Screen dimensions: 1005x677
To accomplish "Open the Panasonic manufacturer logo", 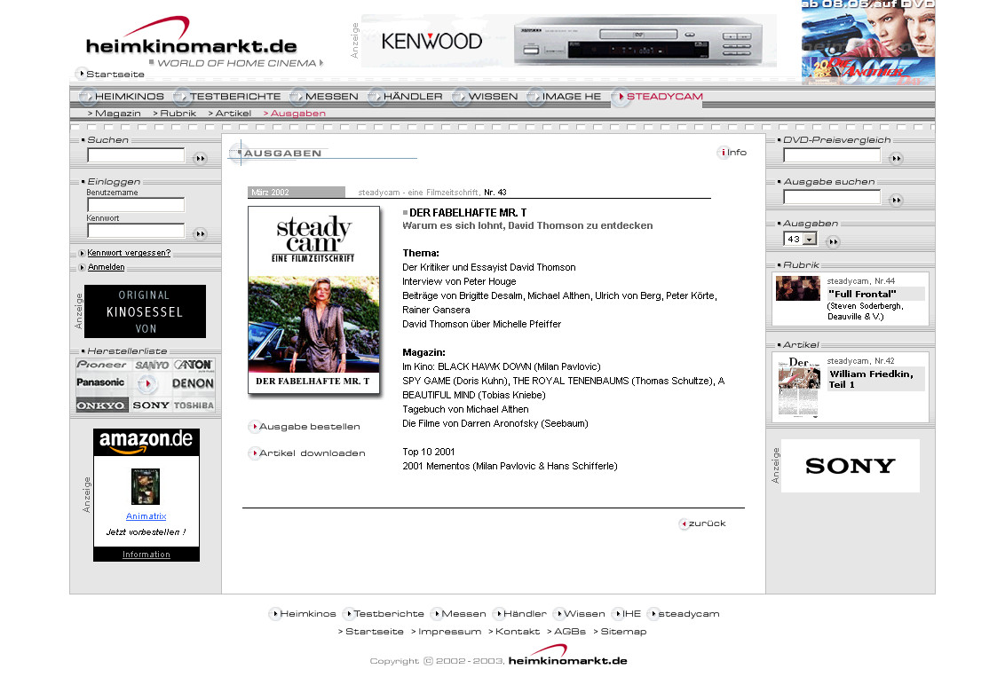I will click(100, 382).
